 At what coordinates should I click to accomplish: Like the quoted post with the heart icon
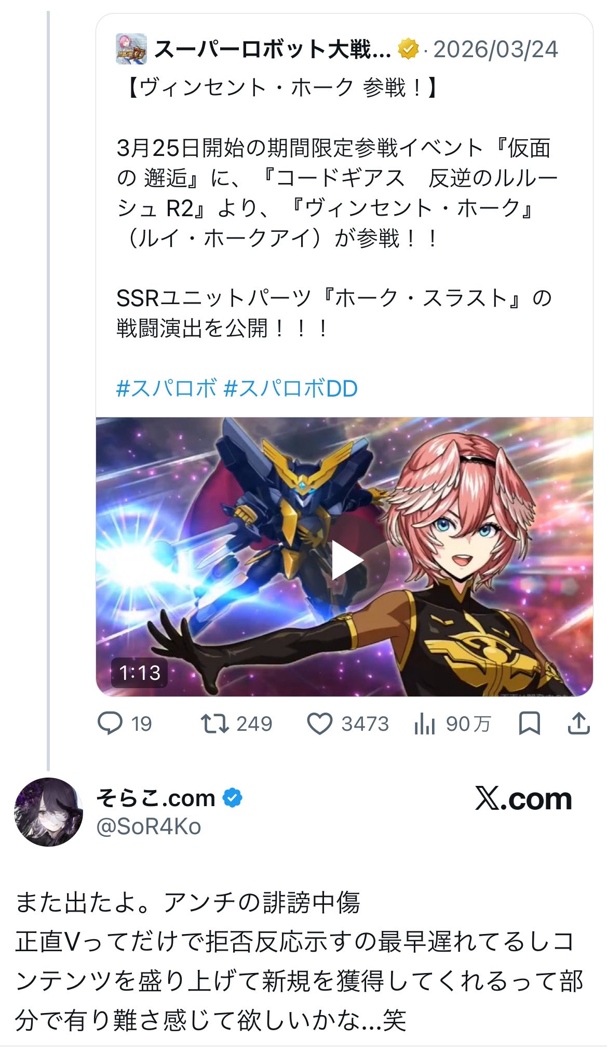point(320,724)
